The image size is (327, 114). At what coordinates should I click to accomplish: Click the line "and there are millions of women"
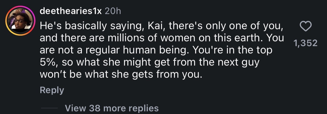pyautogui.click(x=162, y=38)
